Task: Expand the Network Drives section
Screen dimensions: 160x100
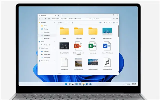Action: coord(55,61)
